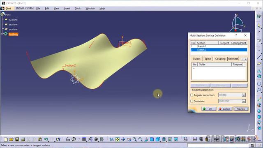Select the xy plane in the tree
The width and height of the screenshot is (263, 148).
[13, 20]
